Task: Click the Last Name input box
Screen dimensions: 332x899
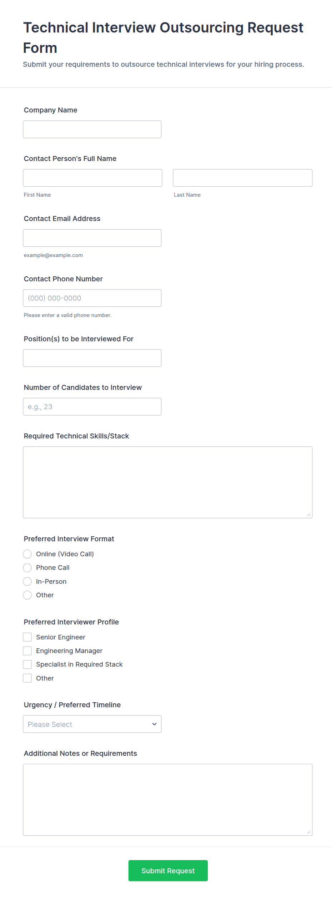Action: click(242, 178)
